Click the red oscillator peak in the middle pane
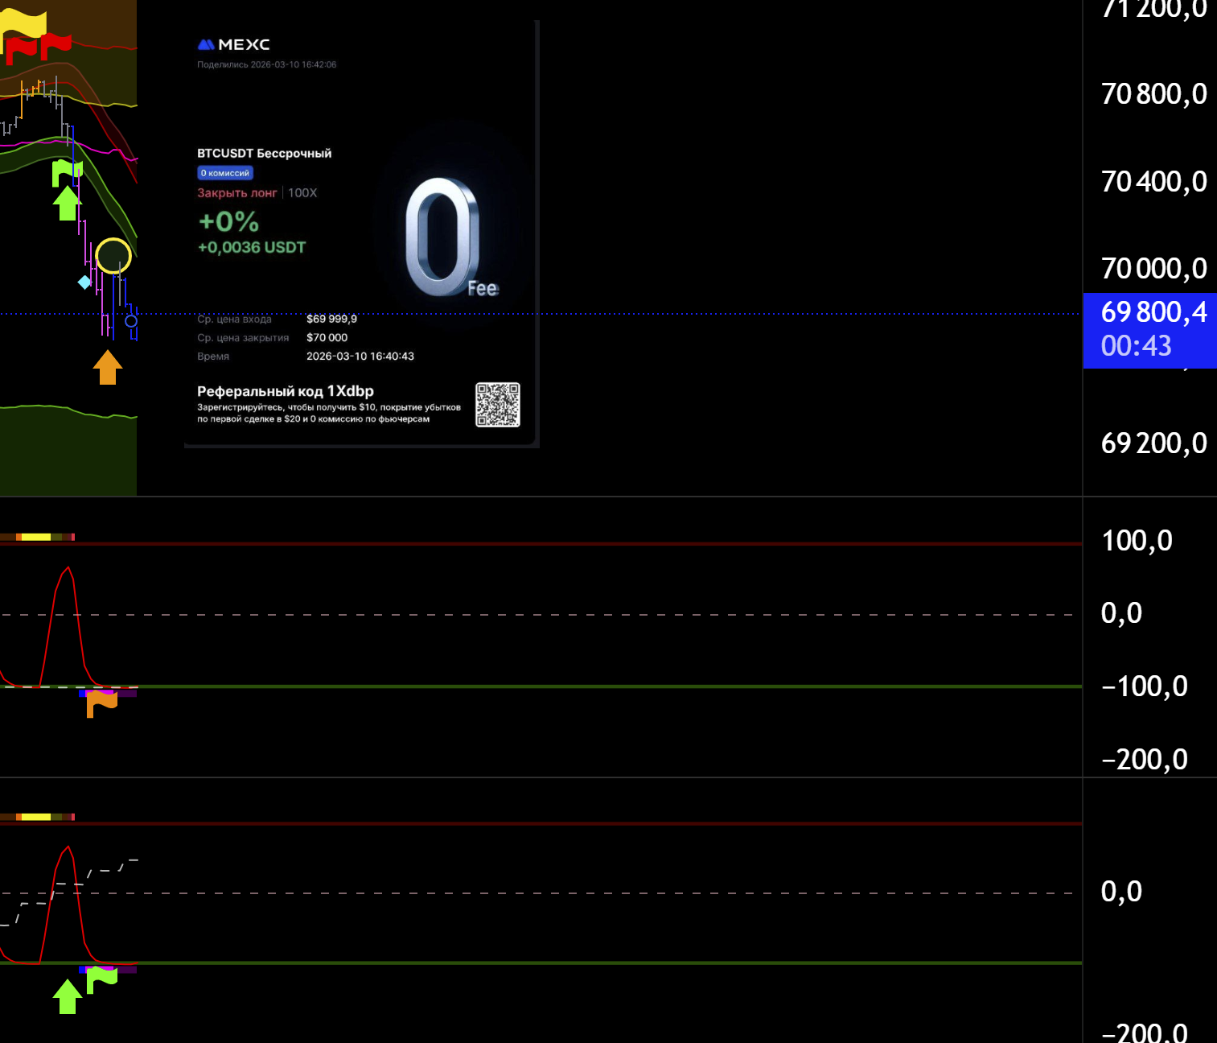The height and width of the screenshot is (1043, 1217). (x=68, y=569)
